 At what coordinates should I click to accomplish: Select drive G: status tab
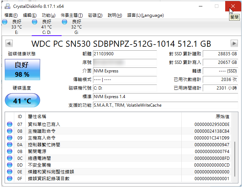[x=76, y=27]
